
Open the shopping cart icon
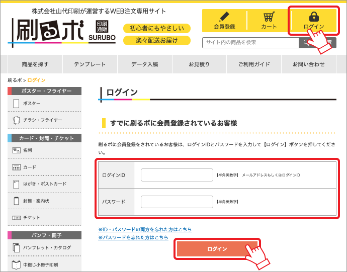pos(269,17)
